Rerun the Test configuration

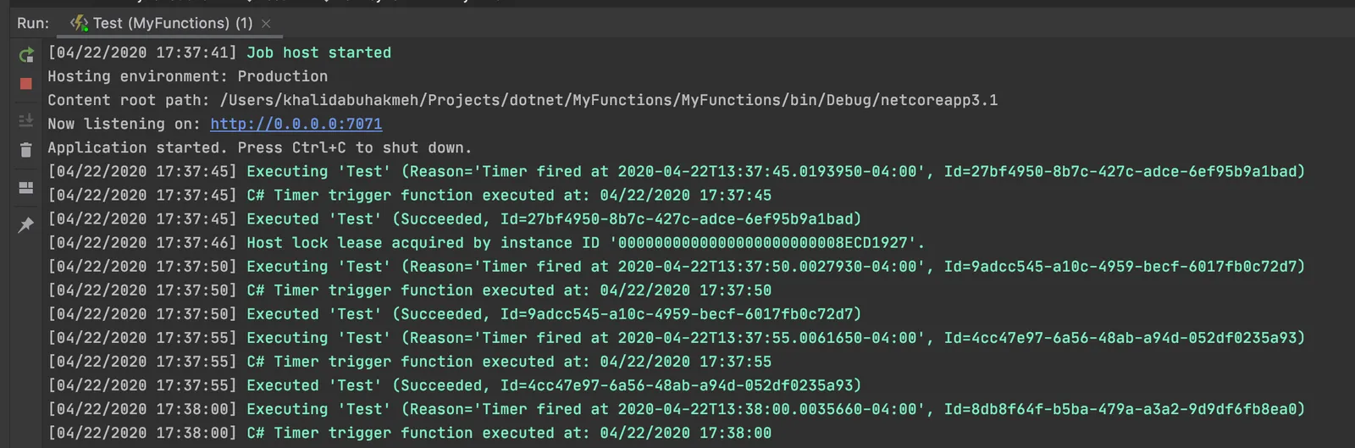pos(26,55)
